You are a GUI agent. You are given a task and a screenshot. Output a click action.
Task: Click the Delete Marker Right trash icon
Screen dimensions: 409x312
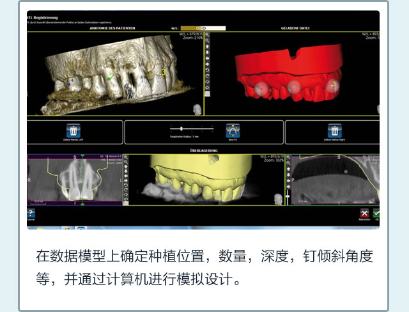click(332, 130)
